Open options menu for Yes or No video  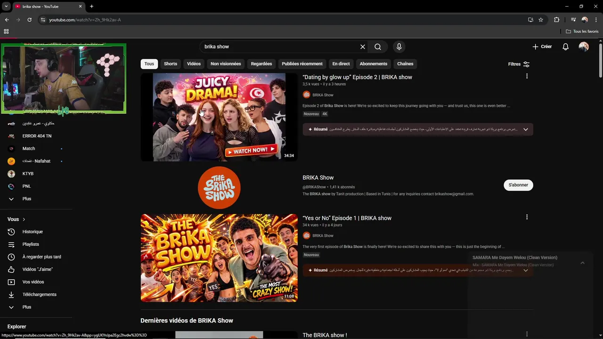(527, 217)
